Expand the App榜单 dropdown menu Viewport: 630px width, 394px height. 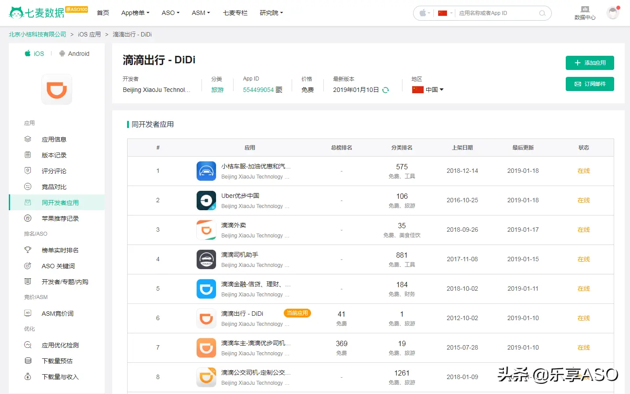click(136, 13)
